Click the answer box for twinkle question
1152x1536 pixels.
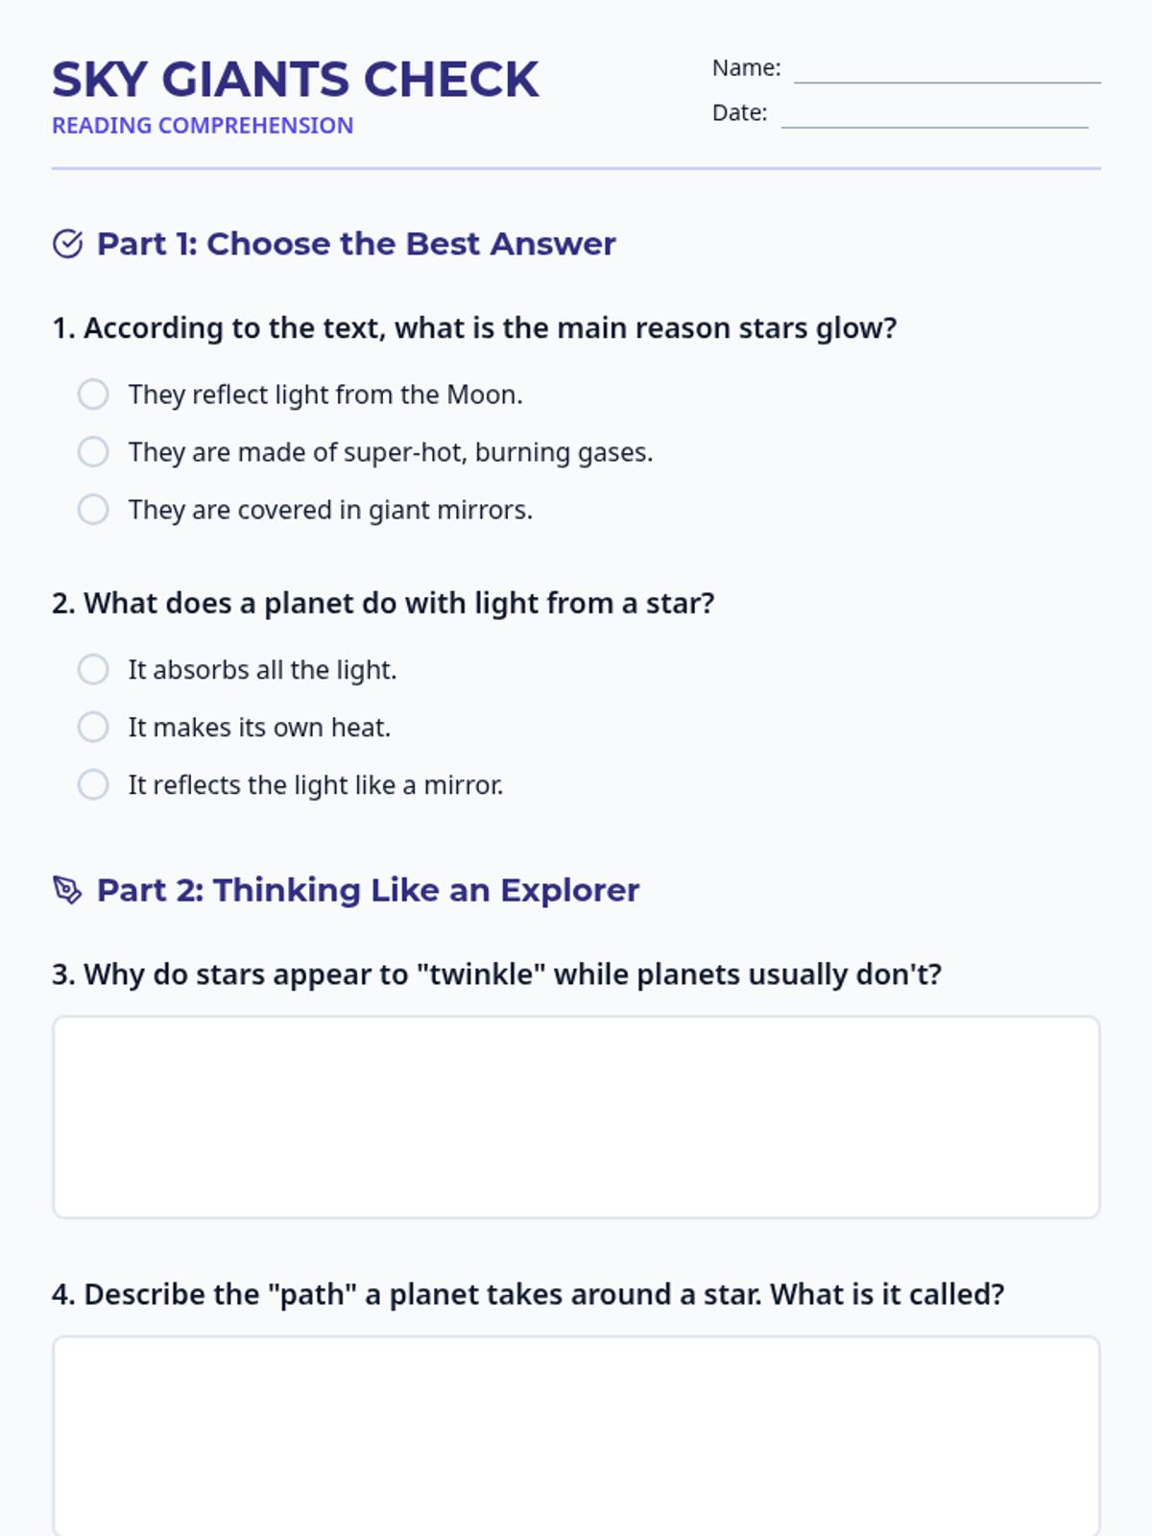[576, 1117]
